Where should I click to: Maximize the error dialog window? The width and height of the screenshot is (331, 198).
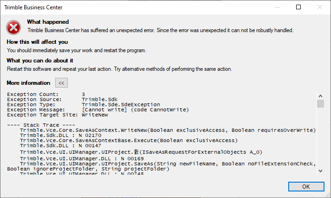(298, 7)
